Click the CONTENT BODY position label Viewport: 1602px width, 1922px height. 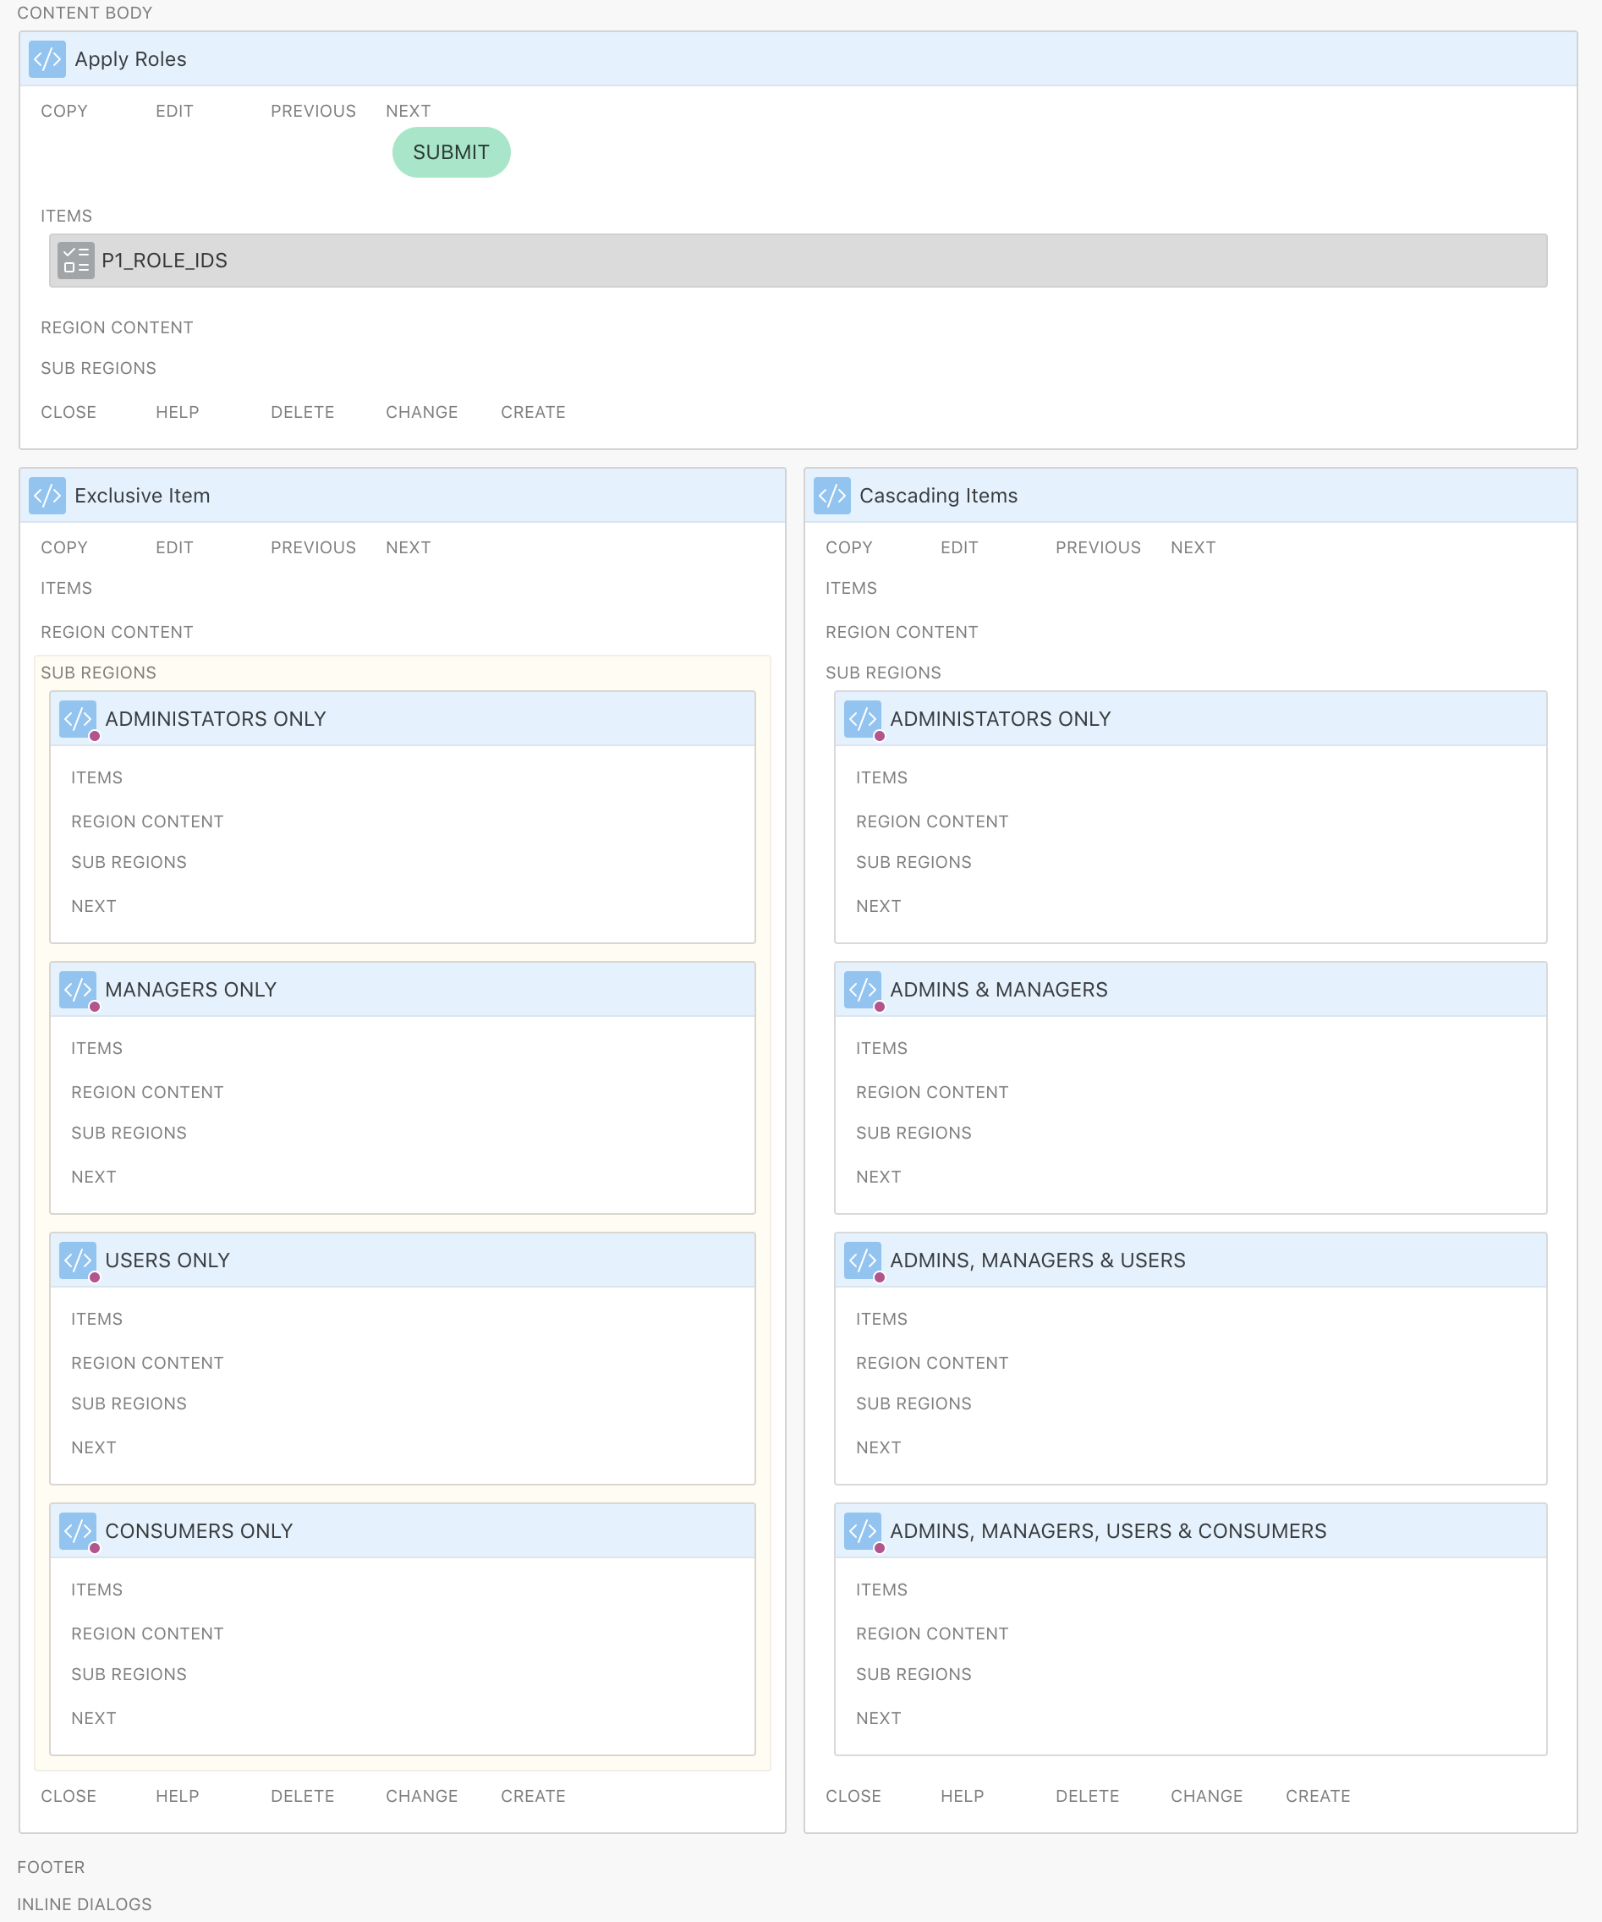tap(85, 13)
